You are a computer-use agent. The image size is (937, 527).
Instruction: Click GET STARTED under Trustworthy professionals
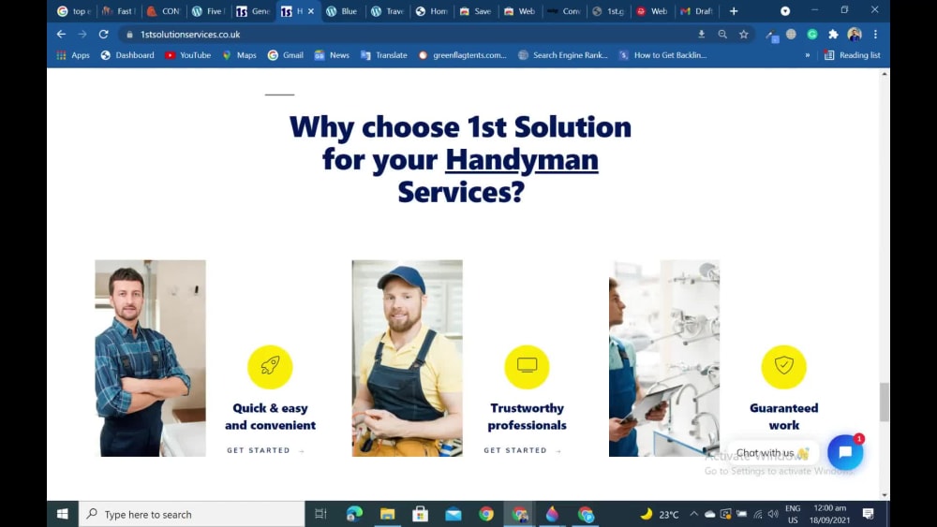[x=523, y=450]
